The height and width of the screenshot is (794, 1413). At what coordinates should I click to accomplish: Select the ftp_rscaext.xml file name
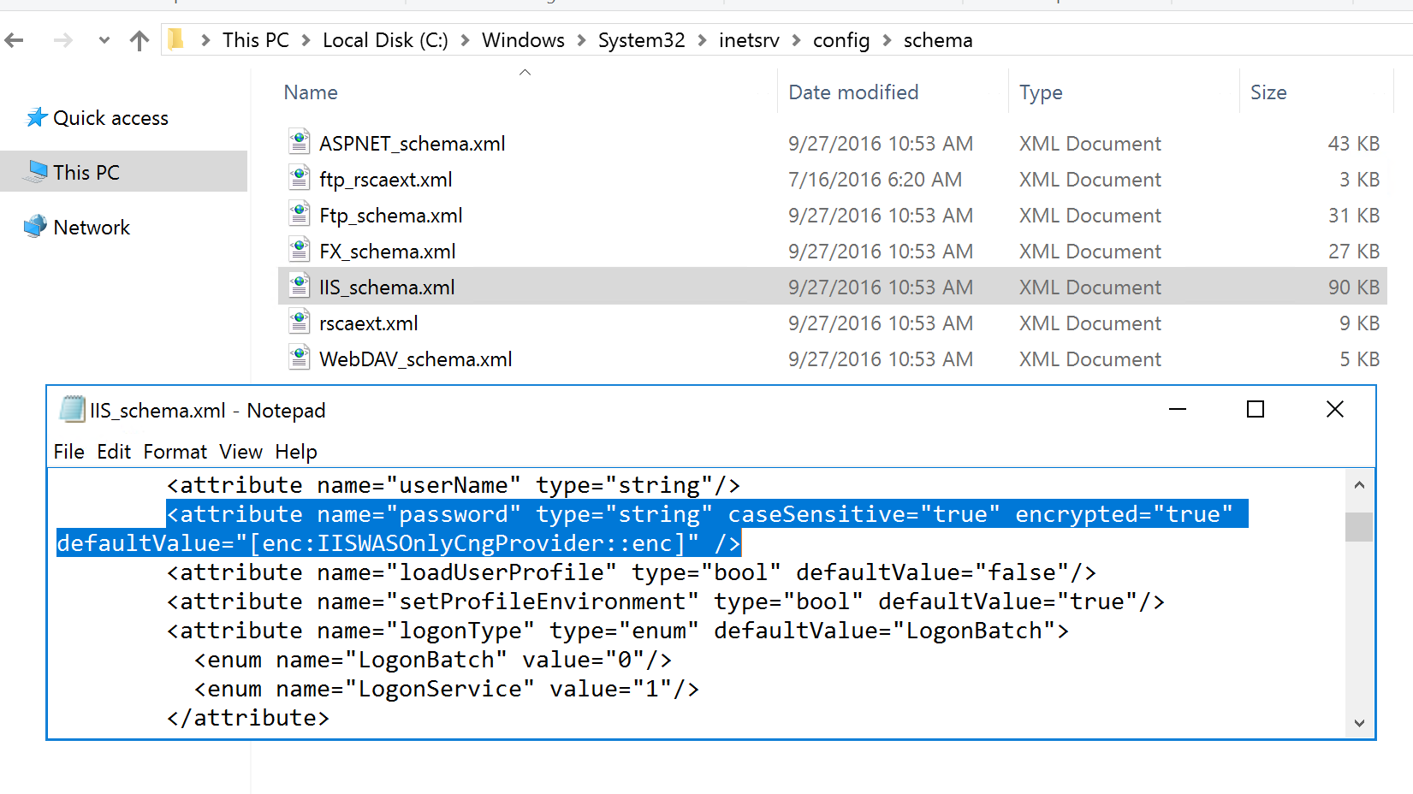click(386, 180)
